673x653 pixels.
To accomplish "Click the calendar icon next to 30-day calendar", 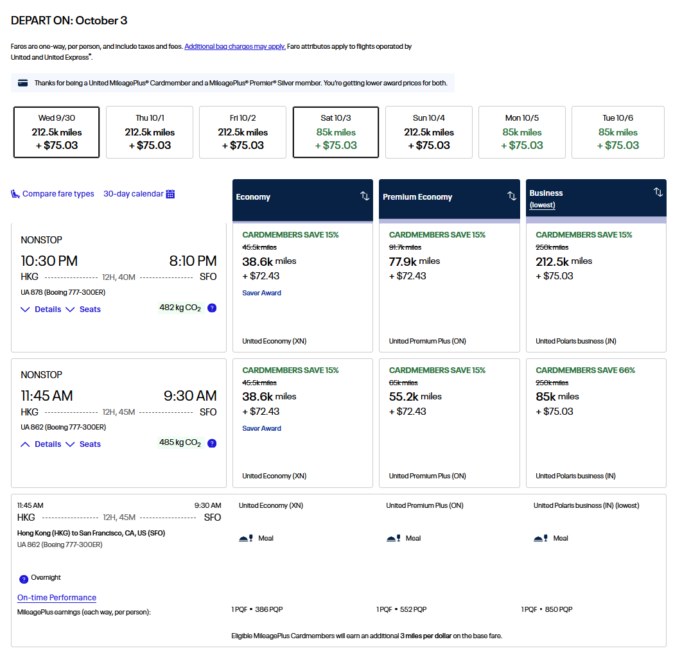I will coord(170,194).
